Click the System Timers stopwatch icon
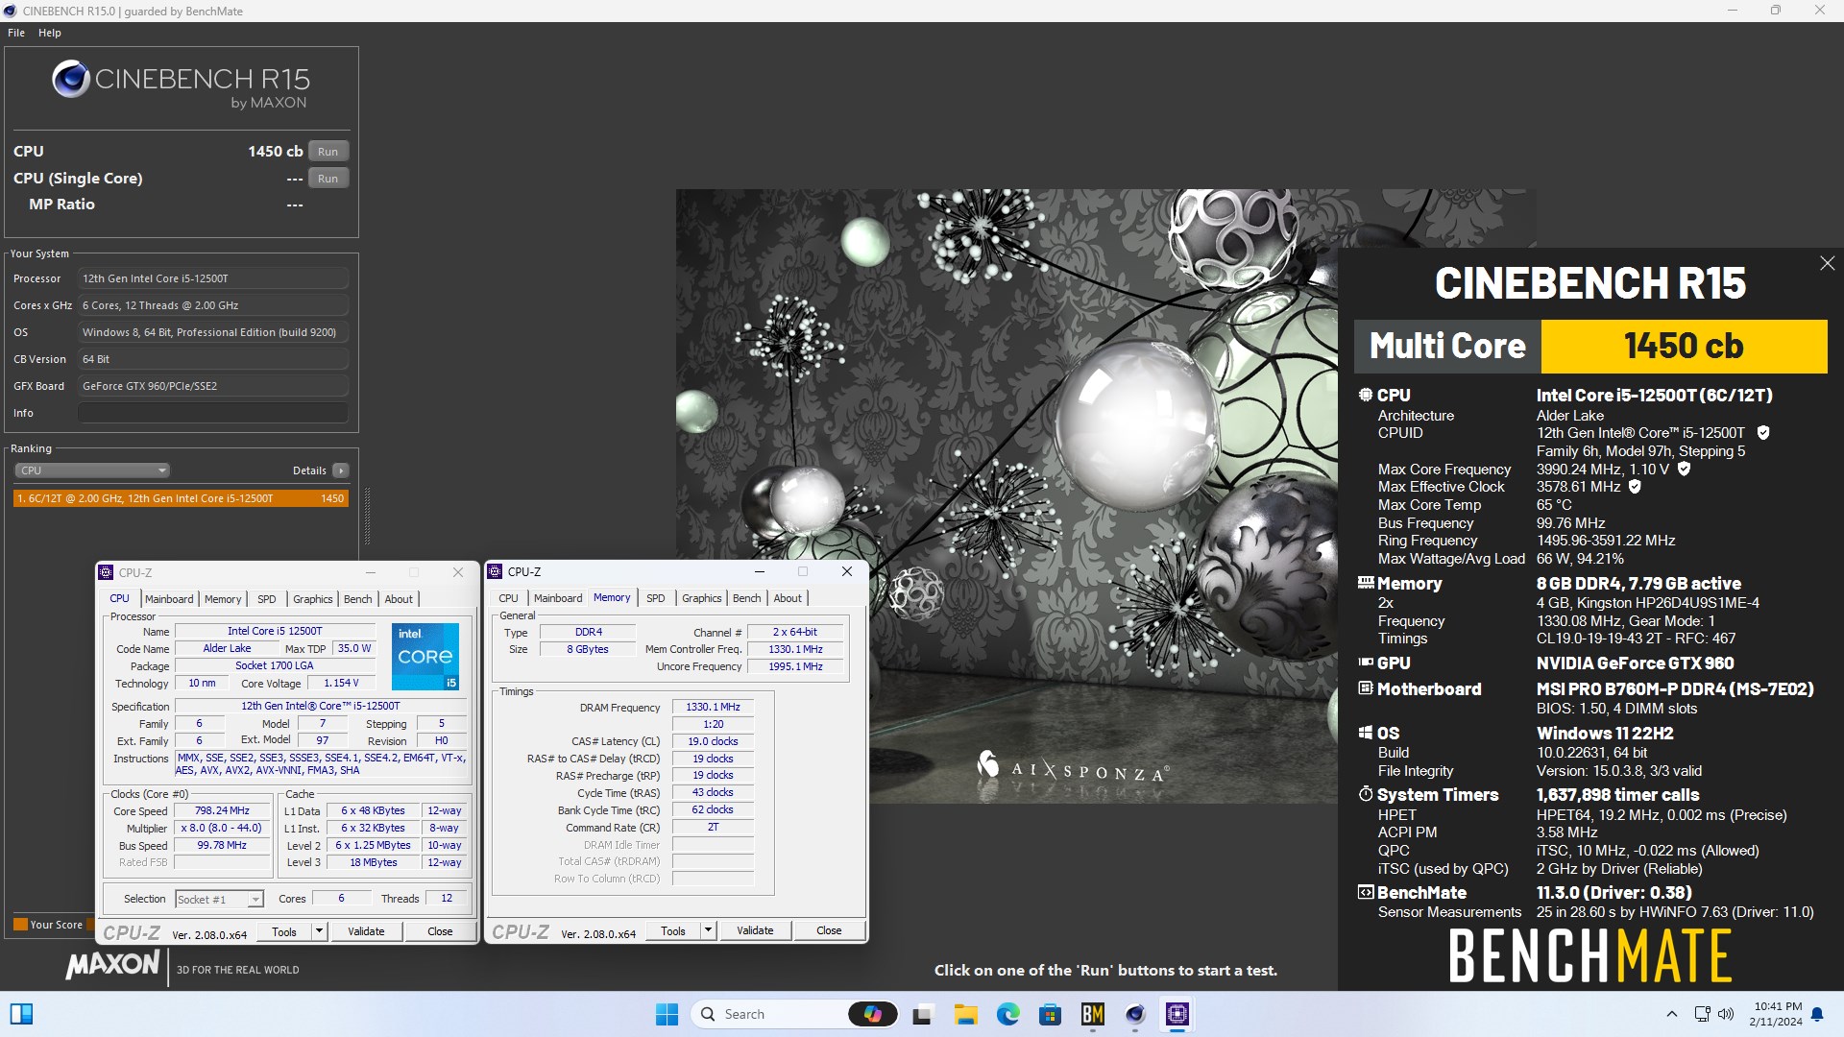1844x1037 pixels. tap(1366, 794)
